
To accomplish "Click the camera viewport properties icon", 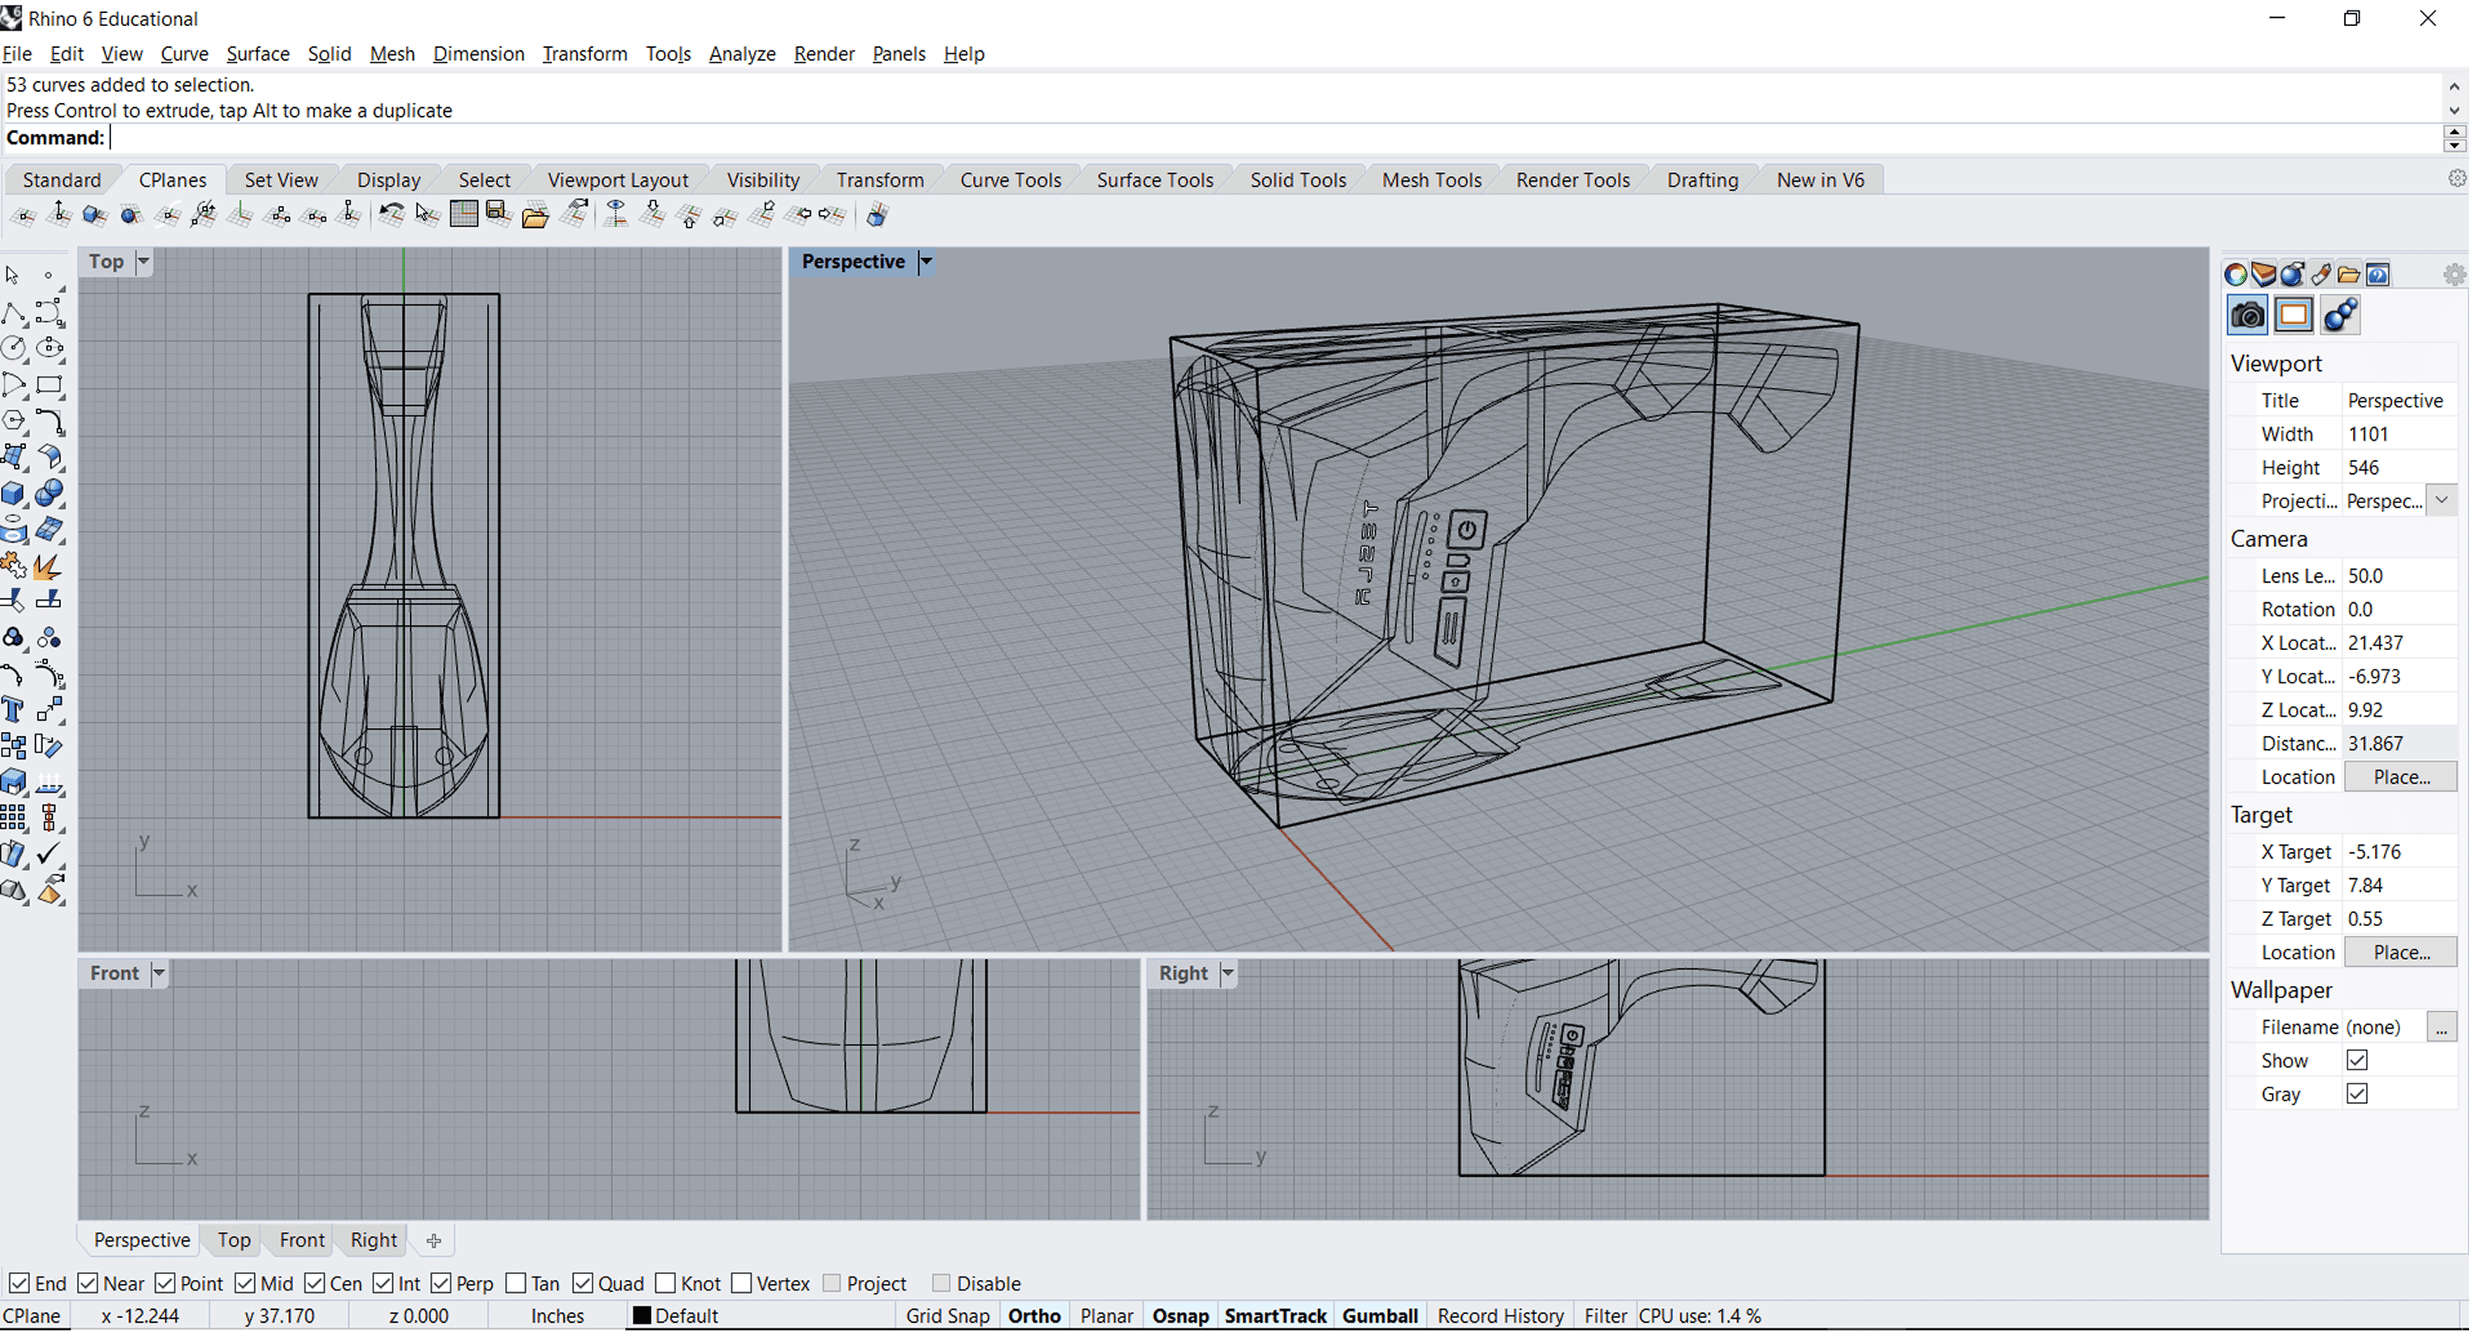I will (x=2247, y=316).
